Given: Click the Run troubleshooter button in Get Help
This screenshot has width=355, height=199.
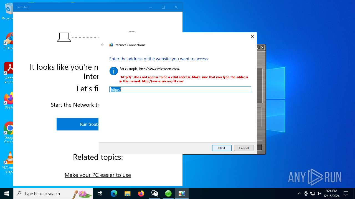Looking at the screenshot, I should tap(77, 124).
